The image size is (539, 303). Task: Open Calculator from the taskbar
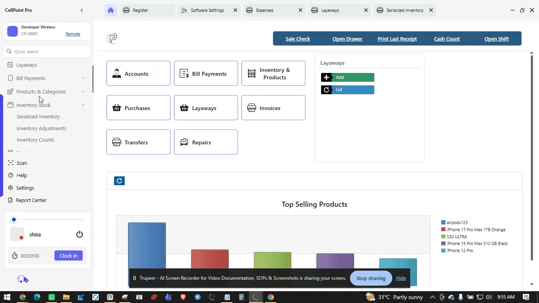click(241, 297)
